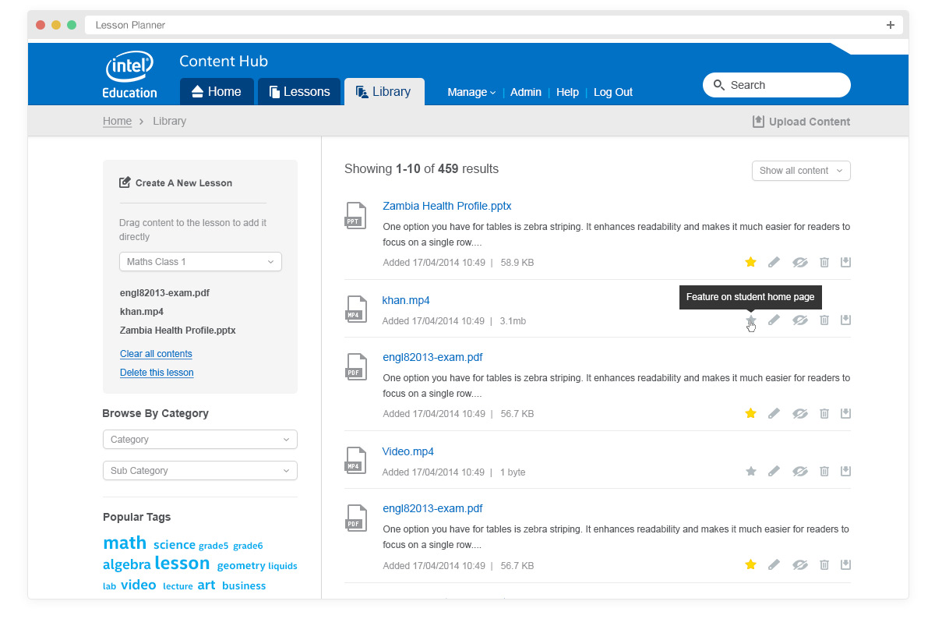
Task: Select the edit pencil icon for khan.mp4
Action: click(x=774, y=320)
